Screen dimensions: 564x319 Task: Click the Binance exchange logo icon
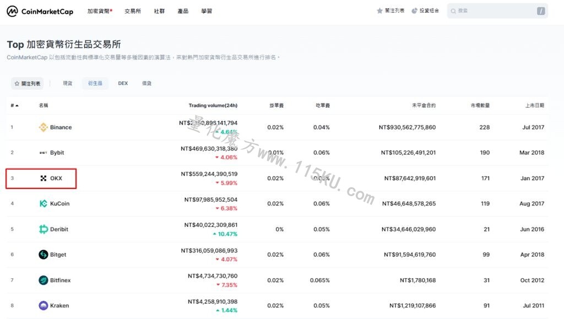click(x=43, y=127)
